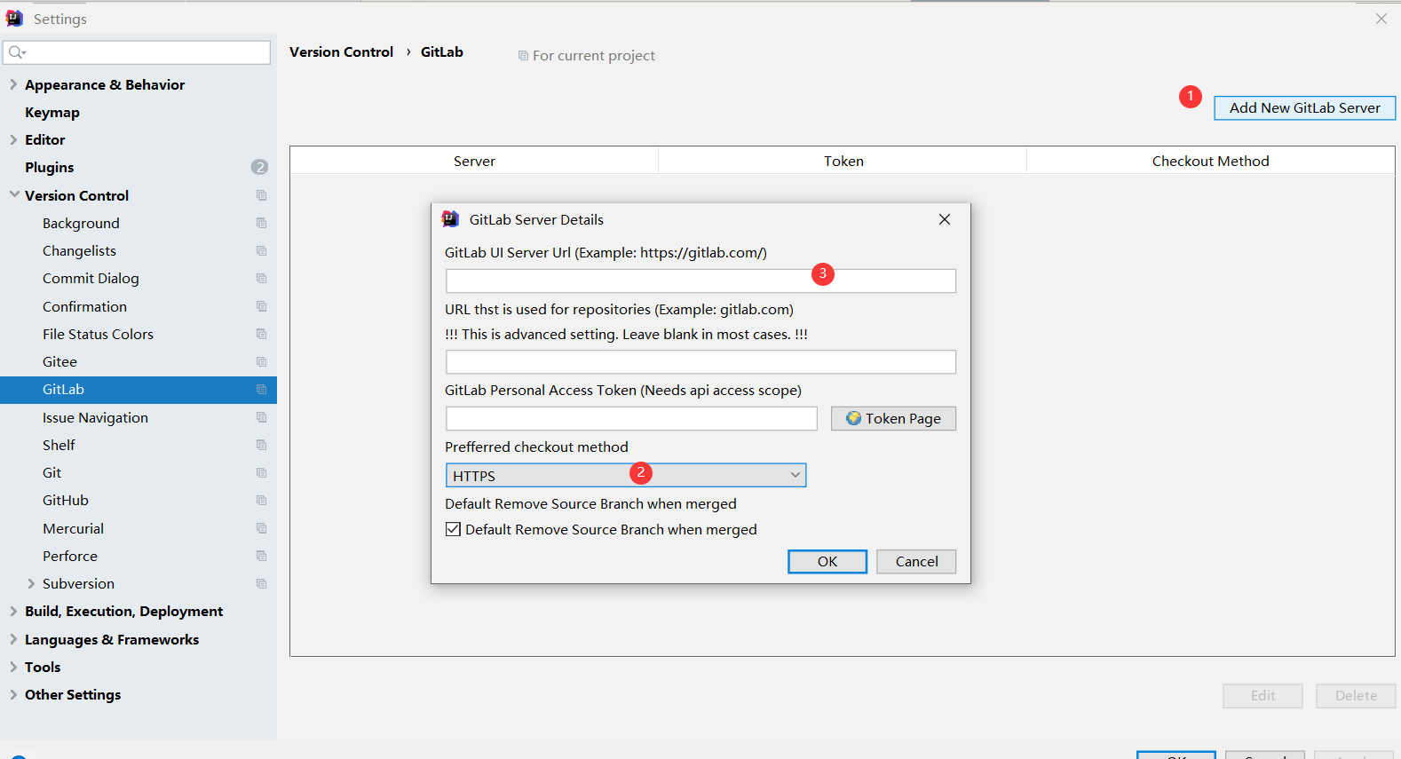Cancel the GitLab Server Details dialog

(x=916, y=562)
